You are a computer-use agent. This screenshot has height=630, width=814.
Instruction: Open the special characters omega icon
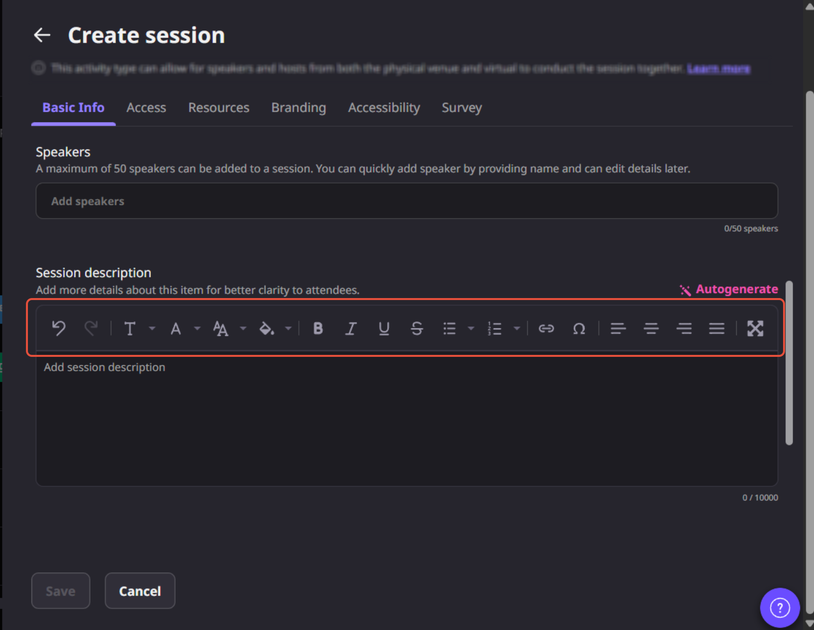579,328
